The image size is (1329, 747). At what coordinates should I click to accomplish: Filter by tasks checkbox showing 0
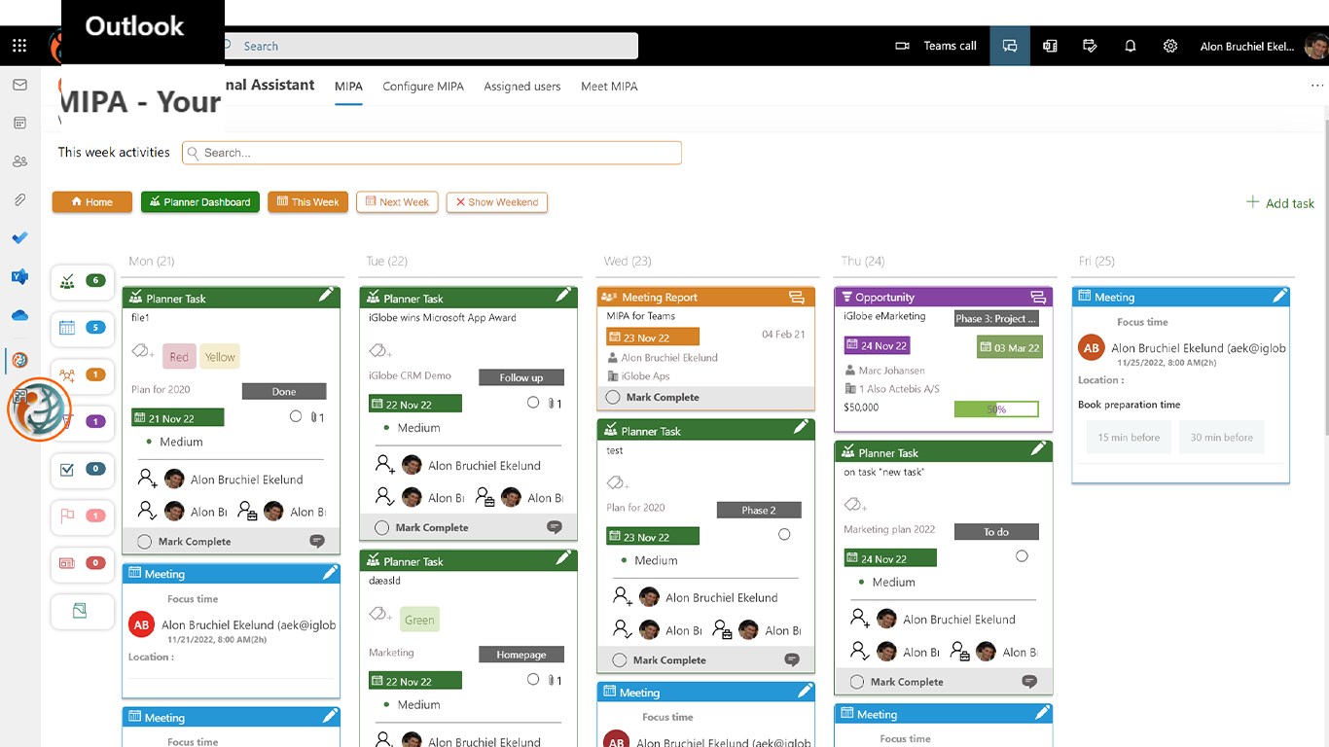[83, 469]
